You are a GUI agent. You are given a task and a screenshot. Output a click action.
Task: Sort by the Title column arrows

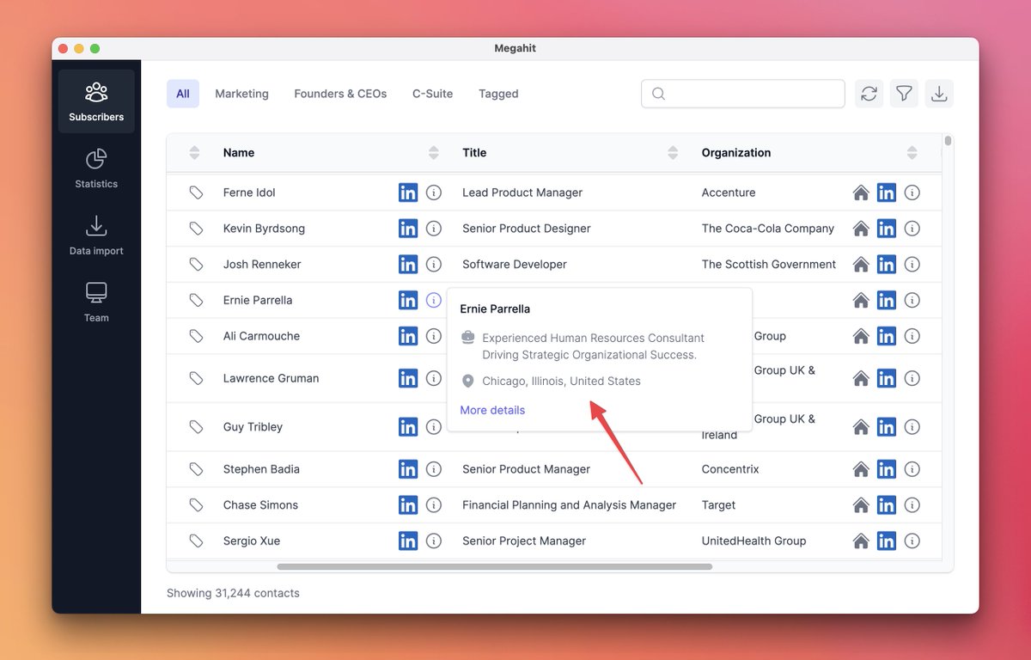[x=673, y=153]
